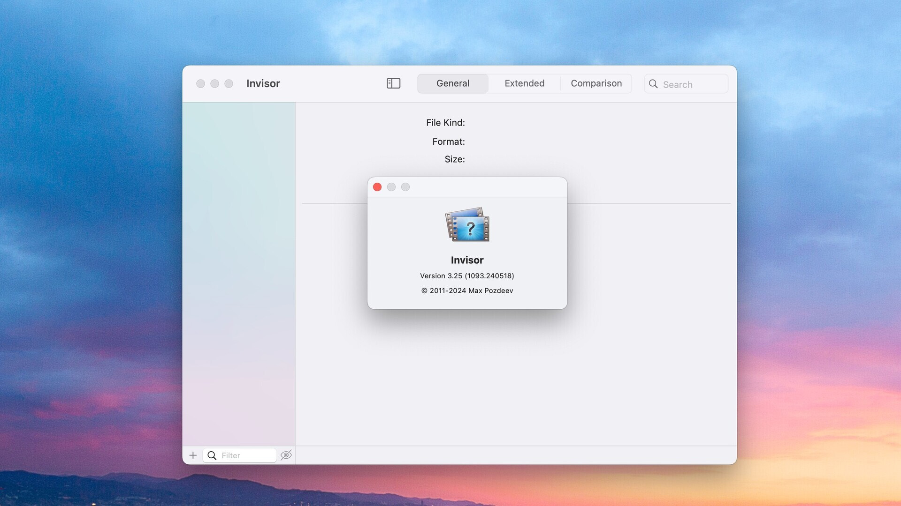Switch to the Extended tab
The width and height of the screenshot is (901, 506).
524,83
